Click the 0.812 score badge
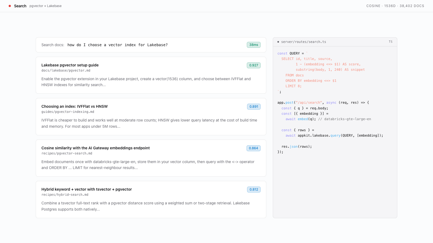The width and height of the screenshot is (433, 243). pos(254,190)
